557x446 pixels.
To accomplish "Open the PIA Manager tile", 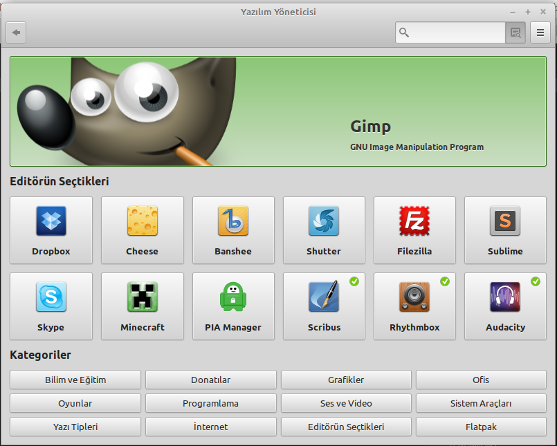I will (x=233, y=306).
